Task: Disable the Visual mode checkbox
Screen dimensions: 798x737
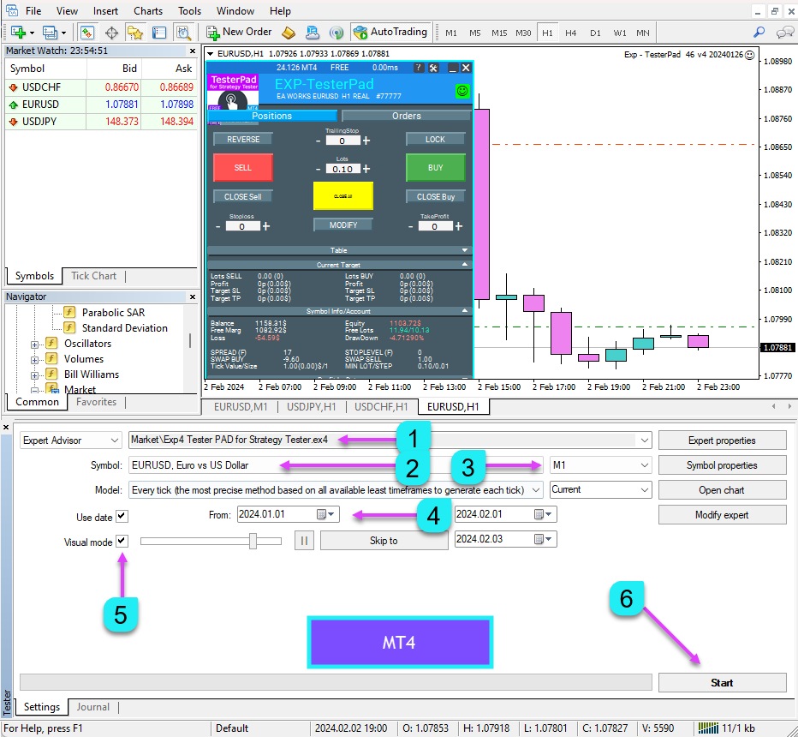Action: (121, 540)
